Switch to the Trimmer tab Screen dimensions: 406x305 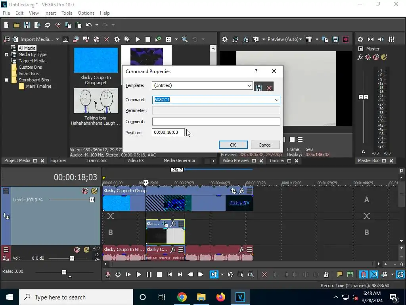click(x=277, y=160)
